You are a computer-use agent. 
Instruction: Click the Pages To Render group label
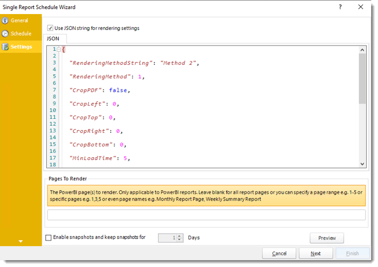68,179
